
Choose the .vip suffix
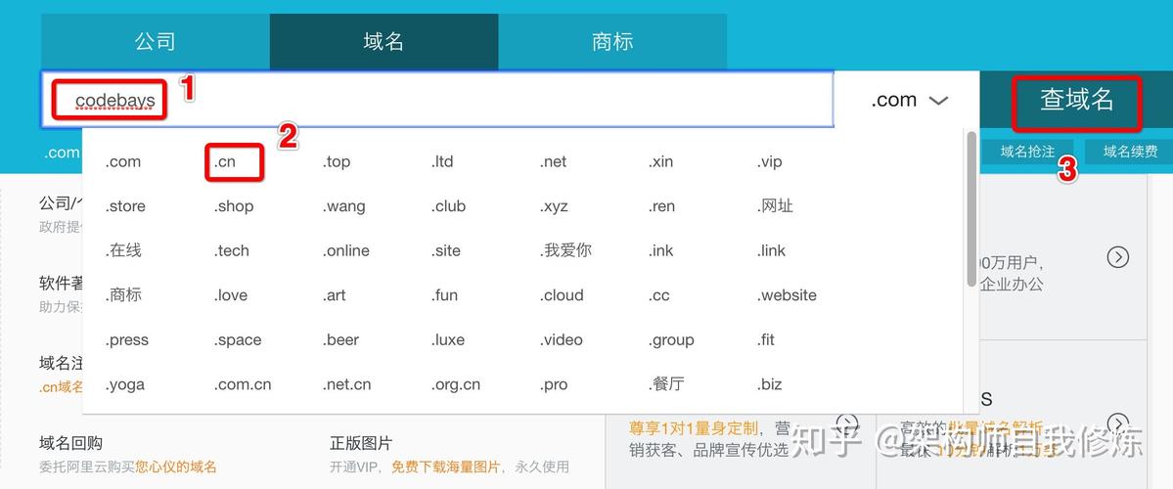point(769,161)
